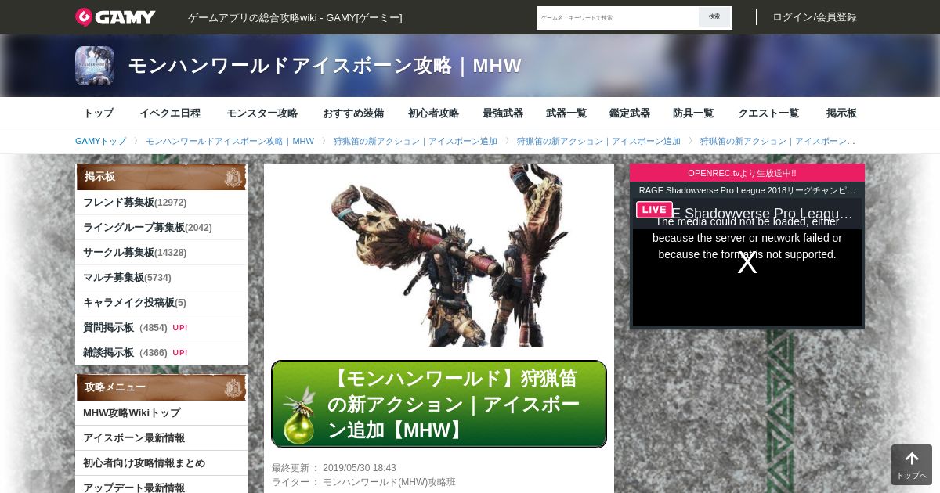Submit search with the 検索 button
Viewport: 940px width, 493px height.
coord(714,17)
